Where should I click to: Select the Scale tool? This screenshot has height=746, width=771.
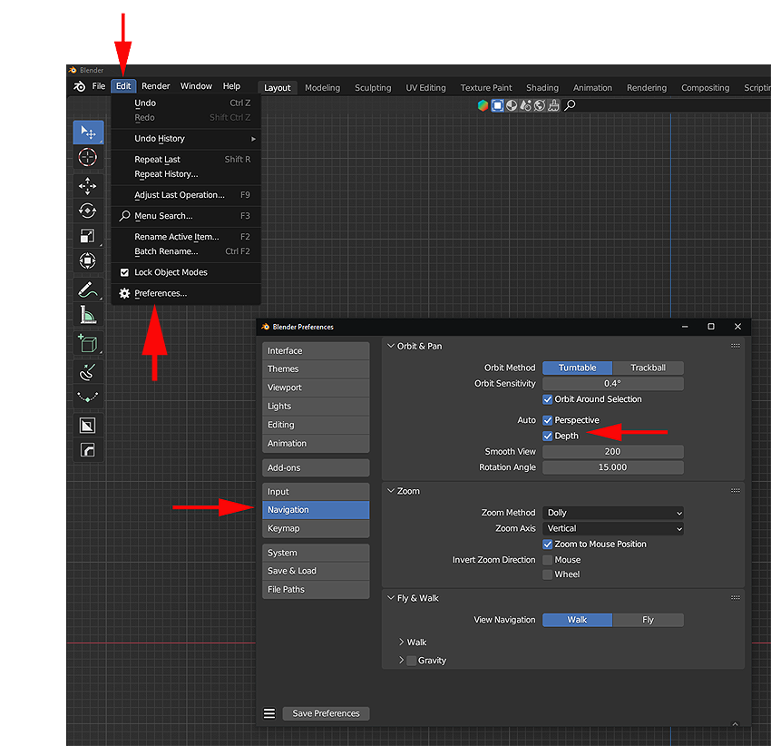(87, 236)
